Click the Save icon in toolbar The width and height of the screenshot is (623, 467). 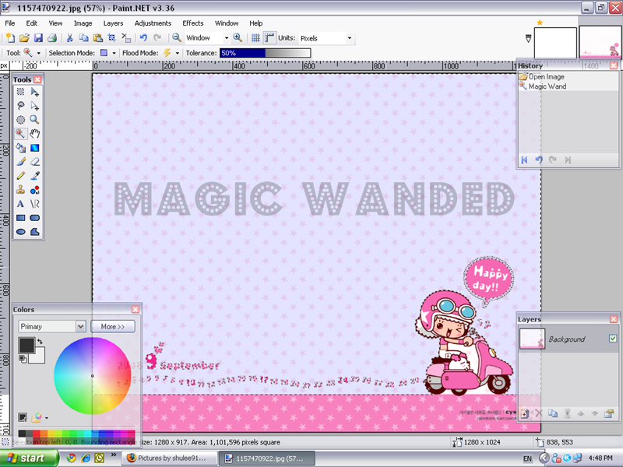tap(37, 37)
